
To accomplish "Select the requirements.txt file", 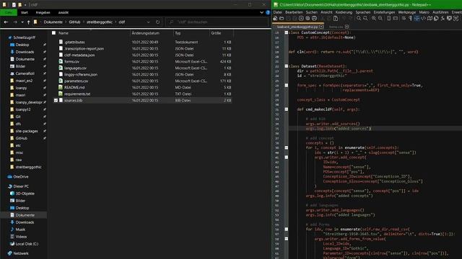I will [77, 94].
